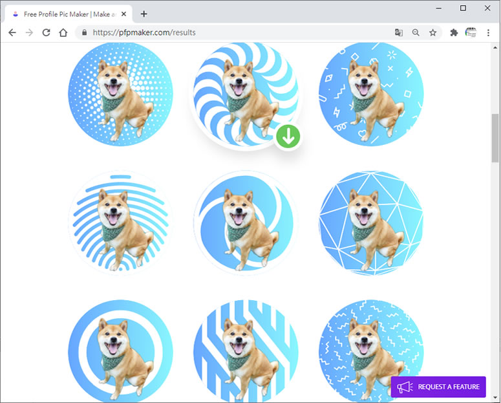Click the scrollbar up arrow

(x=495, y=48)
